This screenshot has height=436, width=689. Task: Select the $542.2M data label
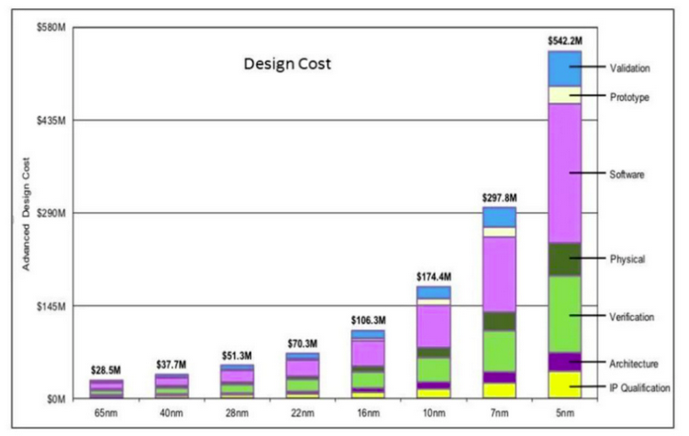tap(564, 41)
